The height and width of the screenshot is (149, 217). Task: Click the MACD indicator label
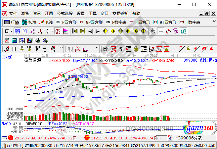[x=6, y=124]
